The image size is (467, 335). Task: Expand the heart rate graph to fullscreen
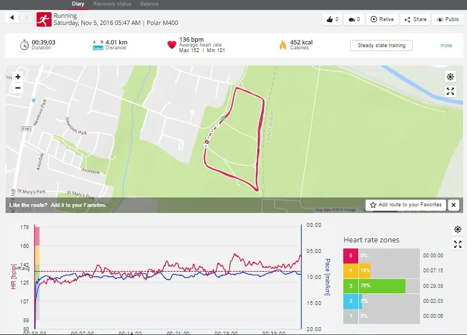458,245
